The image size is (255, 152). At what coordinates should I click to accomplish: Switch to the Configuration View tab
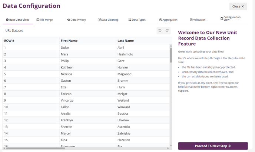230,18
